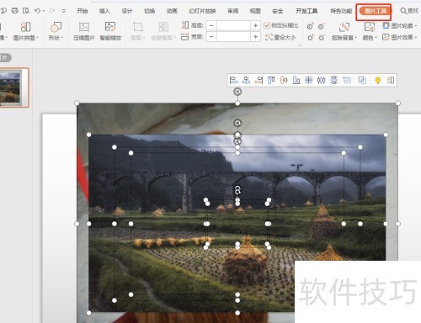Image resolution: width=421 pixels, height=323 pixels.
Task: Click the 宽度 width input field
Action: tap(233, 37)
